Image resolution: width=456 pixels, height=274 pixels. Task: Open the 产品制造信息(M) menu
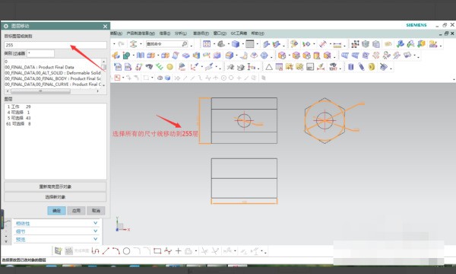[141, 33]
